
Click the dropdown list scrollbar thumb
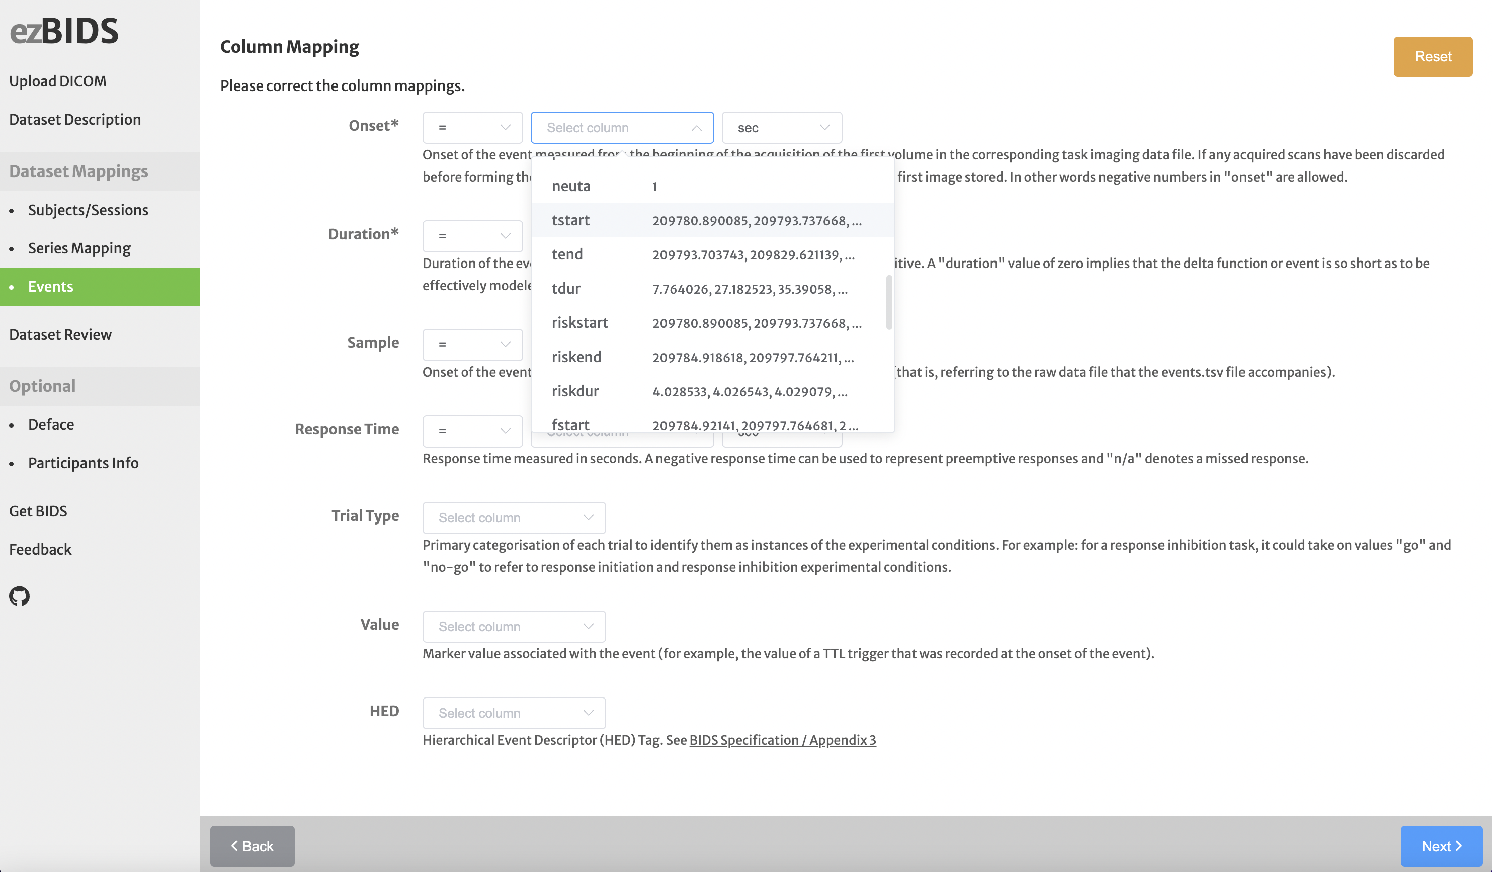coord(889,302)
